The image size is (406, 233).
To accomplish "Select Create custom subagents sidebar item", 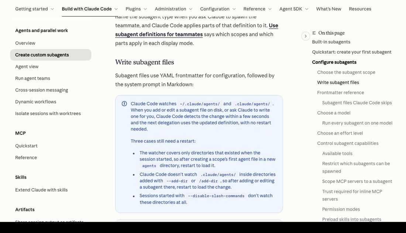I will click(51, 55).
